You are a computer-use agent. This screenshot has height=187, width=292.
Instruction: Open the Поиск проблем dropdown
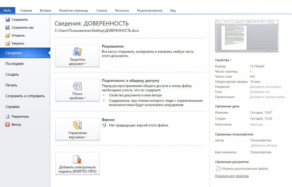(x=77, y=90)
